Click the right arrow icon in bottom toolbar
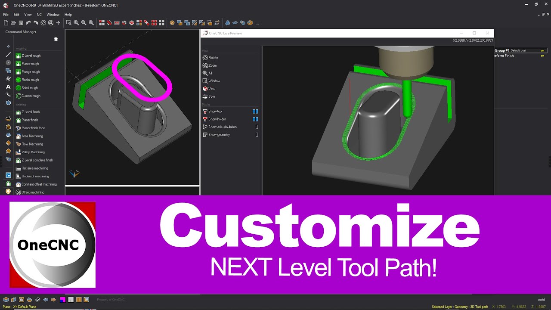 click(53, 300)
